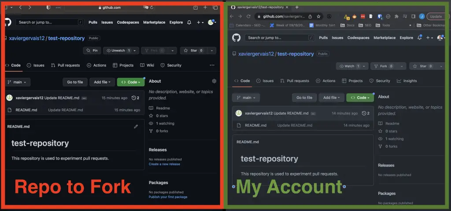Screen dimensions: 451x211
Task: Open Wiki tab in left repo
Action: (x=147, y=65)
